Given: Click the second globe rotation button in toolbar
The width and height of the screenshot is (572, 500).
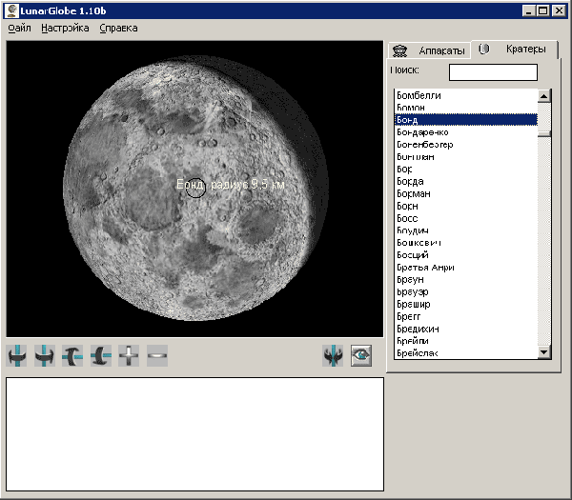Looking at the screenshot, I should pos(45,356).
